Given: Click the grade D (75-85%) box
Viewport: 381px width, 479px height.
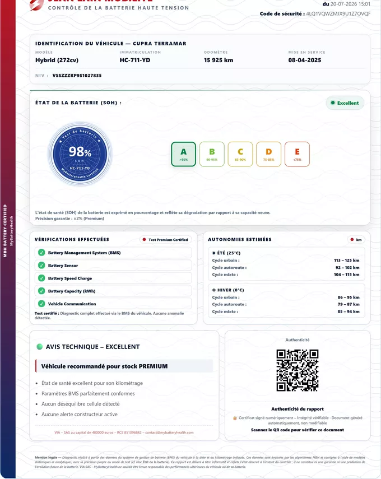Looking at the screenshot, I should pyautogui.click(x=269, y=154).
